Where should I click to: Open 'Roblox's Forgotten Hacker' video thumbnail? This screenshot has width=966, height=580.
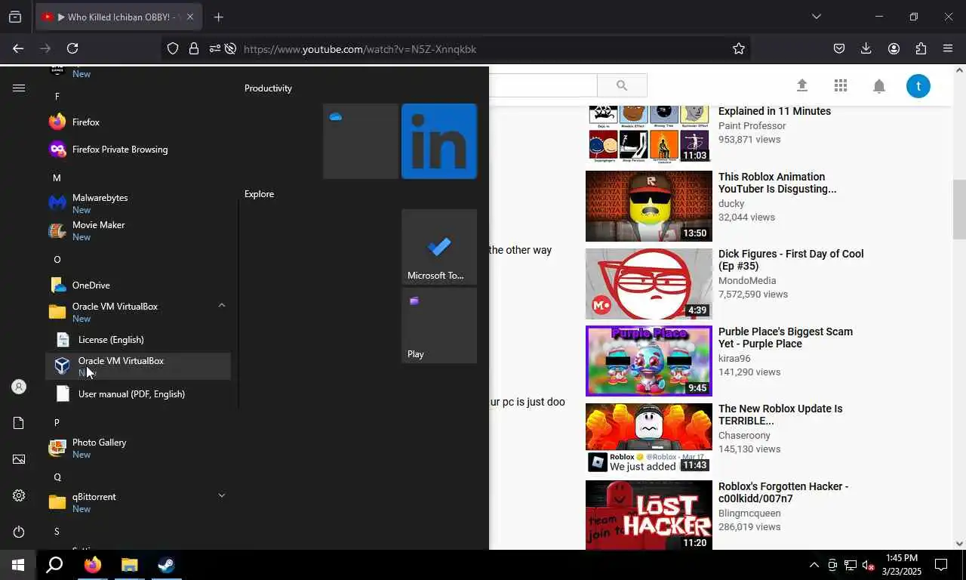coord(649,515)
